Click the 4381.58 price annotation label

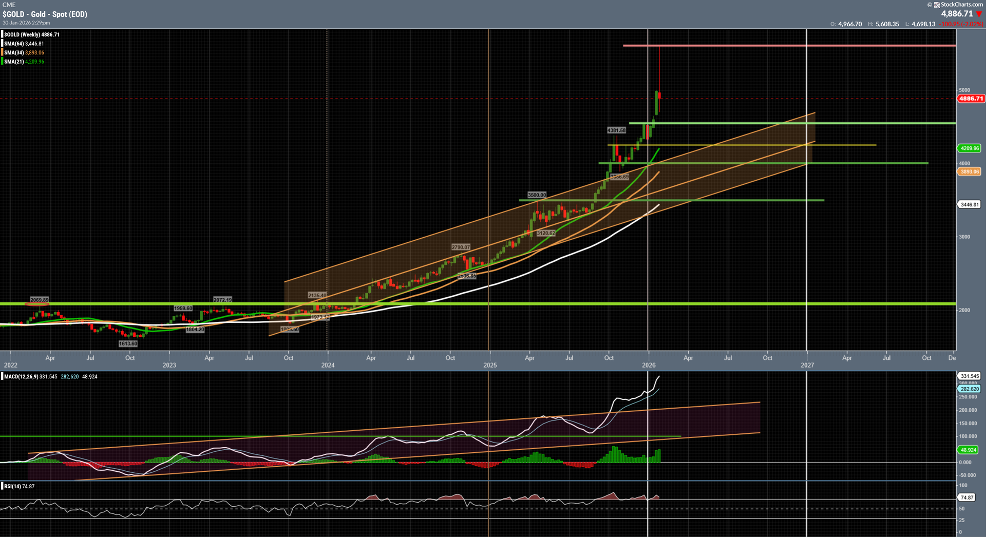point(616,130)
